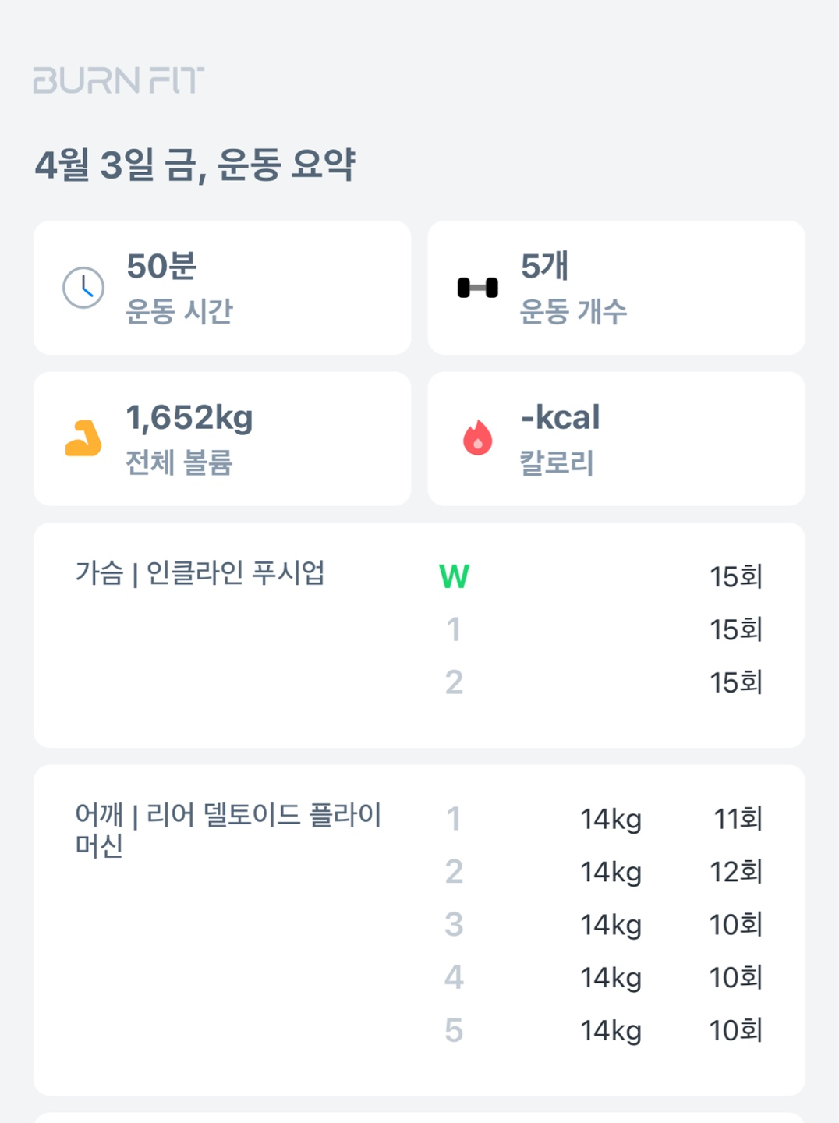Image resolution: width=839 pixels, height=1123 pixels.
Task: Tap 14kg weight in rear delt set 1
Action: click(x=611, y=820)
